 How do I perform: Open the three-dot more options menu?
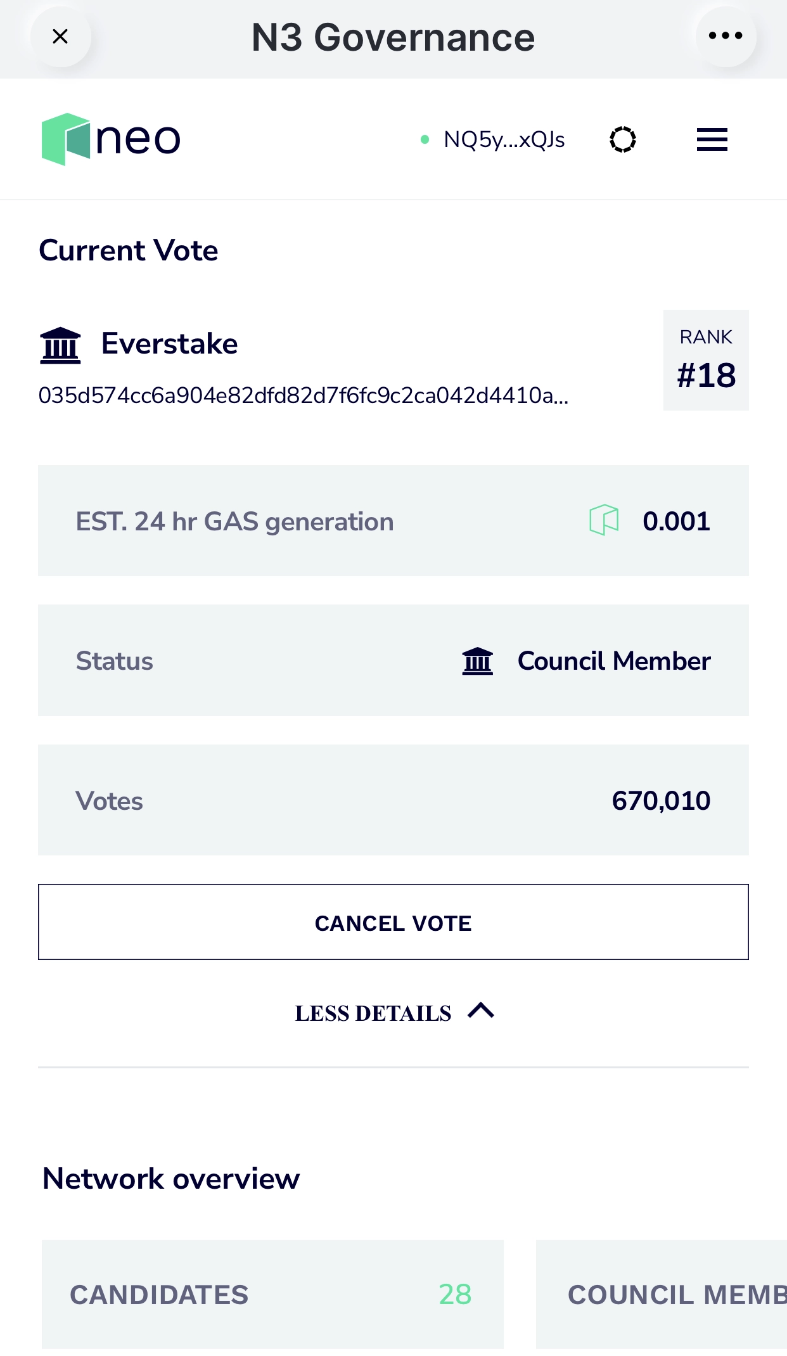726,36
